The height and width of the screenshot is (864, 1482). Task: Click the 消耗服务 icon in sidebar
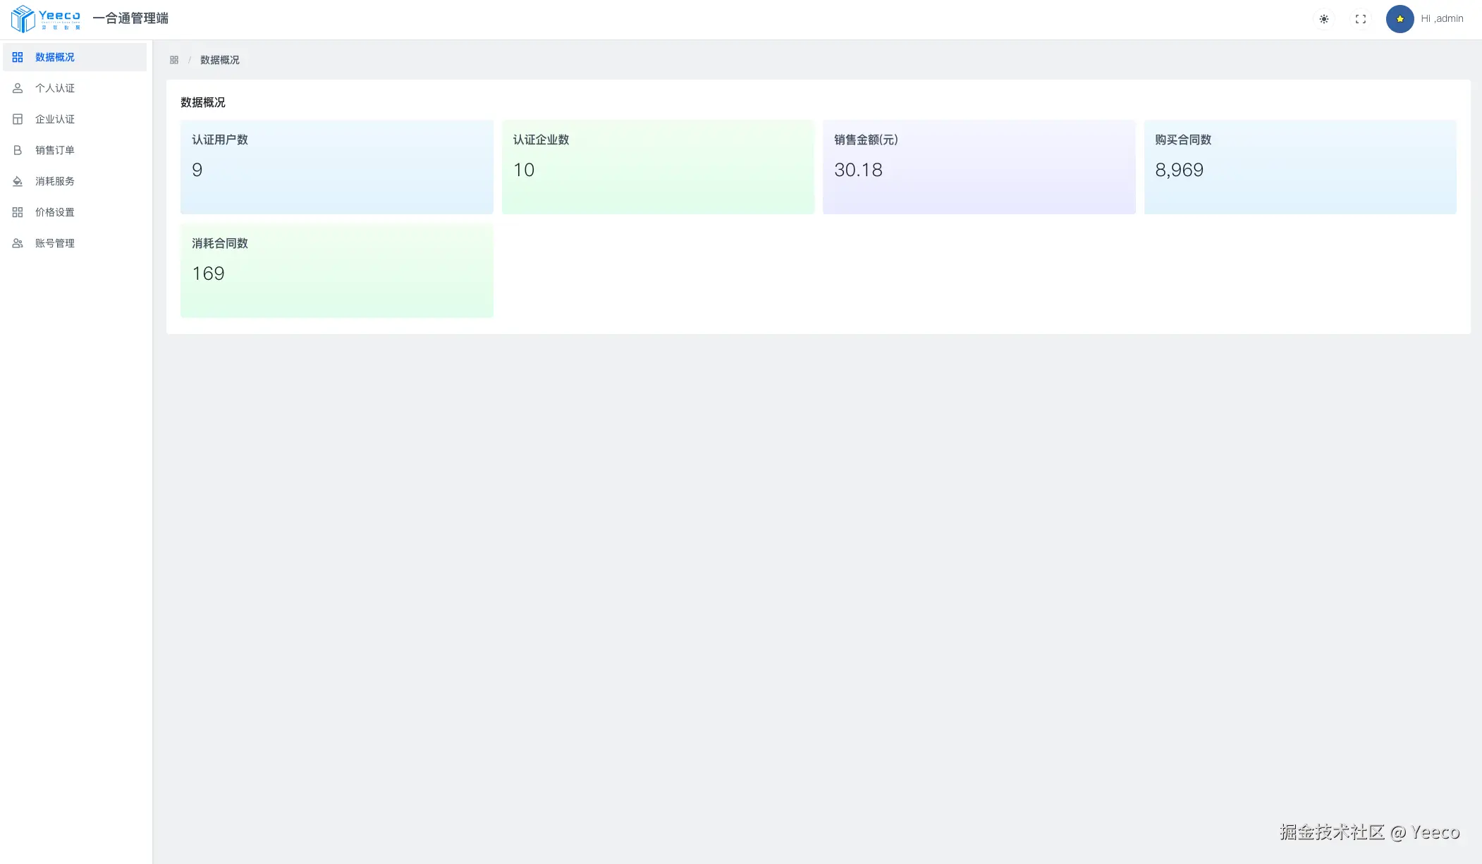[18, 181]
